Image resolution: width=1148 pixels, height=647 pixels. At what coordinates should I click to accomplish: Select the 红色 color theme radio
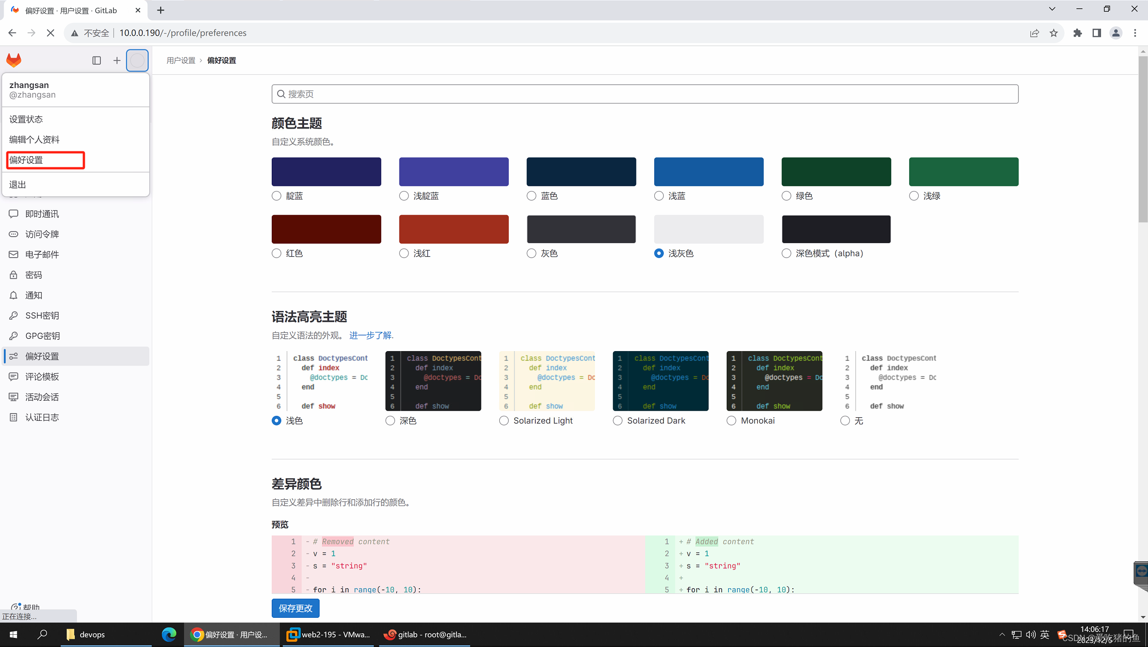point(276,254)
